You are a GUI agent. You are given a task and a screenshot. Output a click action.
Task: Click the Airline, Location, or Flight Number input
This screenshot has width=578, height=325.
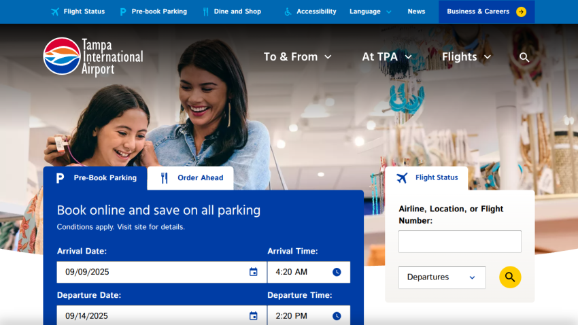coord(460,242)
